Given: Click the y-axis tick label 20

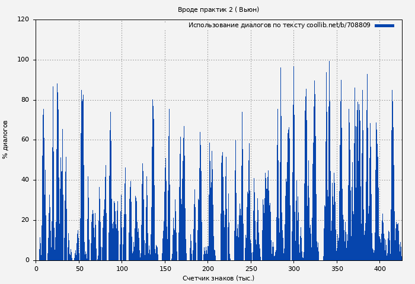Looking at the screenshot, I should pos(25,220).
